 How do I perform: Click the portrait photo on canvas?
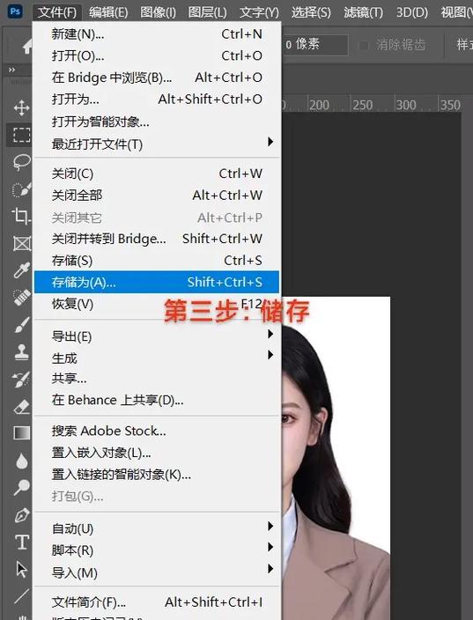336,458
